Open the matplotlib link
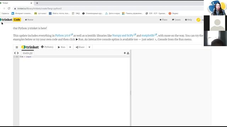Image resolution: width=227 pixels, height=127 pixels. (x=149, y=35)
